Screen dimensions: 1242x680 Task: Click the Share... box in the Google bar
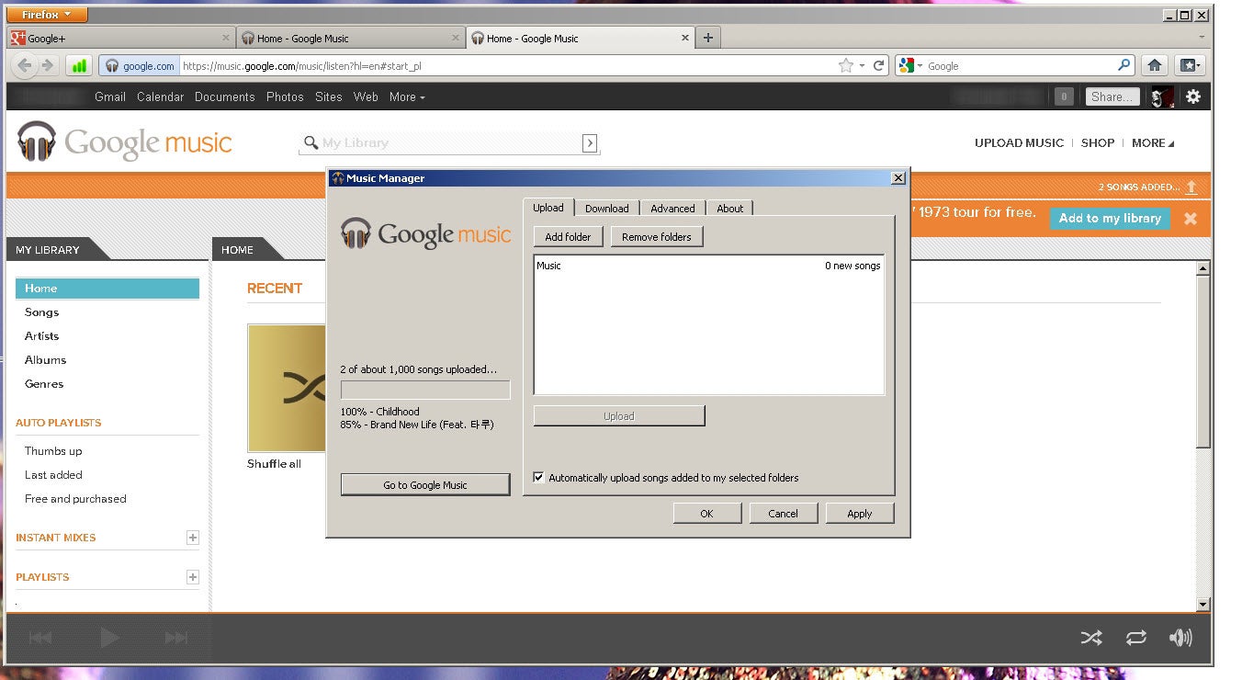pos(1112,96)
